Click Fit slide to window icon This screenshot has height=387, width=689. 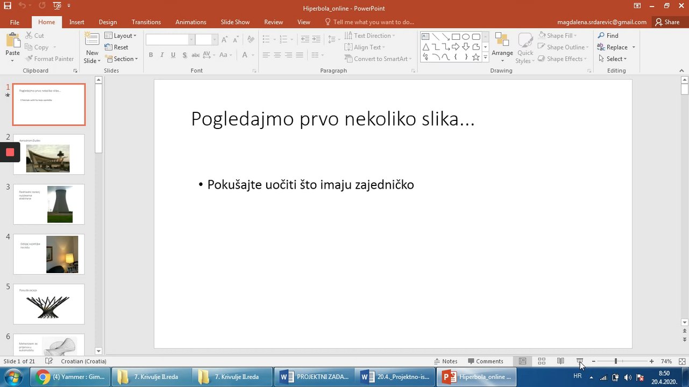pos(682,361)
